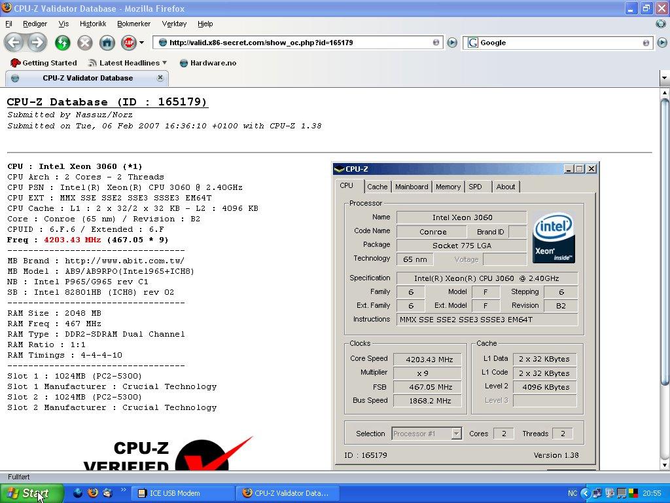Viewport: 670px width, 503px height.
Task: Open the tab list dropdown arrow
Action: pyautogui.click(x=665, y=78)
